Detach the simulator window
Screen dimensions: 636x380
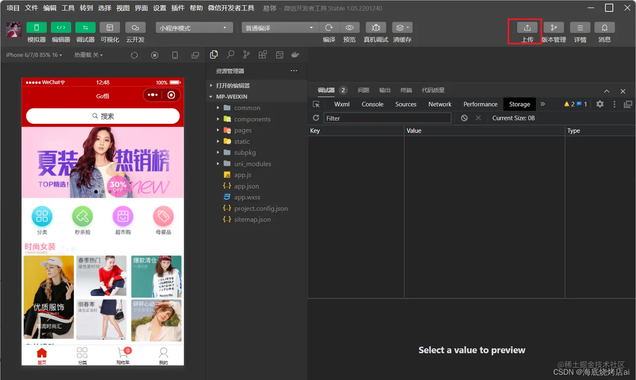(195, 55)
